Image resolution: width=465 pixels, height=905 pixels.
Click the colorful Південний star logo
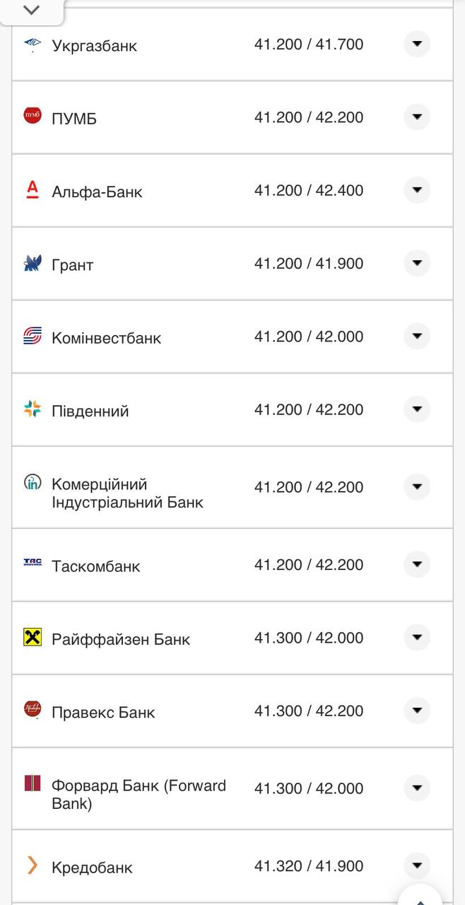click(x=30, y=409)
